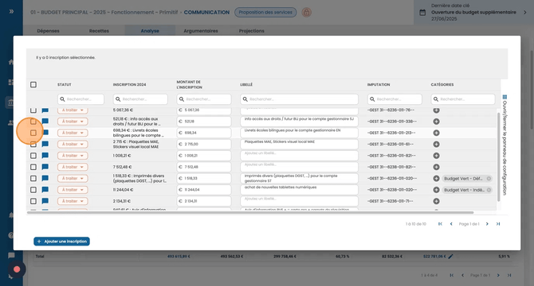The height and width of the screenshot is (286, 534).
Task: Go to previous page in modal pagination
Action: [x=451, y=224]
